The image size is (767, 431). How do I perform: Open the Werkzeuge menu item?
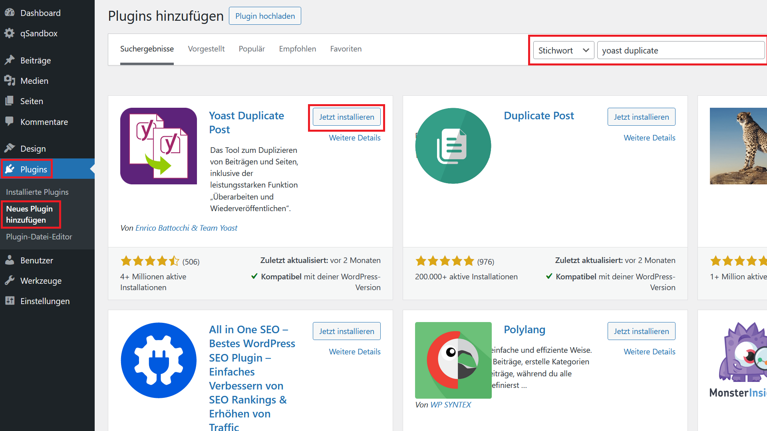(47, 281)
